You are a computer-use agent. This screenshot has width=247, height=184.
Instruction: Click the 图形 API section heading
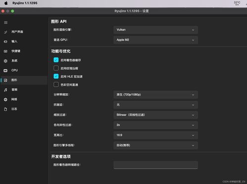pyautogui.click(x=59, y=21)
